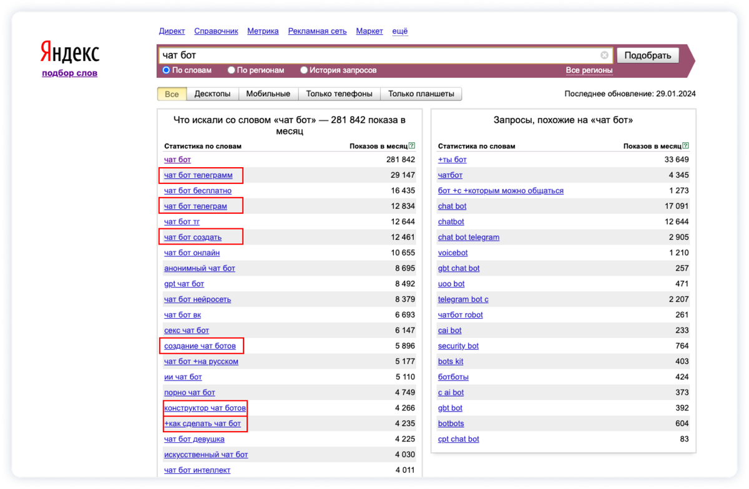749x489 pixels.
Task: Open the 'чат бот бесплатно' query
Action: point(198,191)
